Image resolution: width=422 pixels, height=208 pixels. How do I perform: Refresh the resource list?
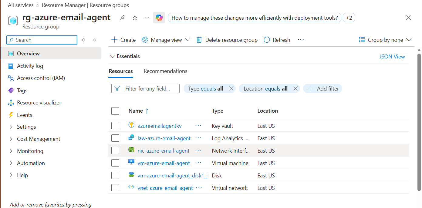pos(276,40)
